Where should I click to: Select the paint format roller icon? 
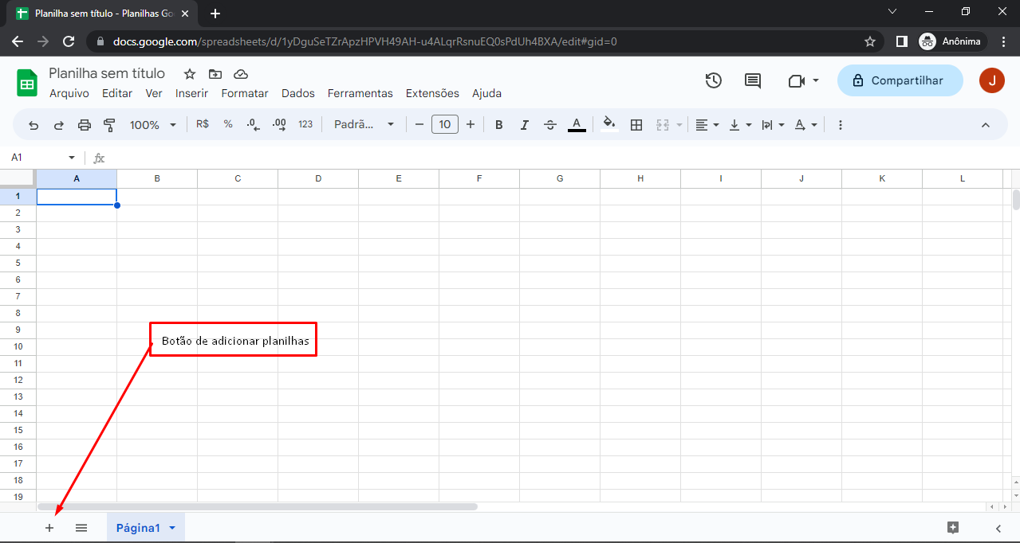click(x=110, y=125)
